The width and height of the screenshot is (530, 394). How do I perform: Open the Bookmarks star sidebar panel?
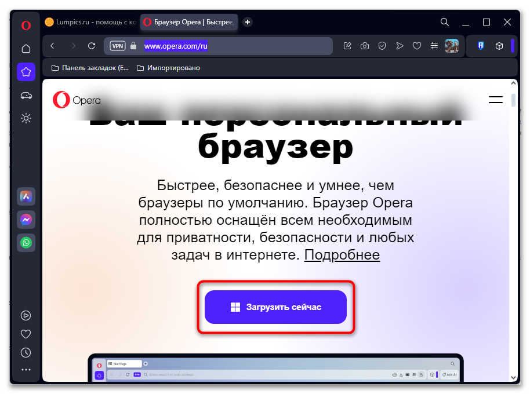[x=26, y=72]
